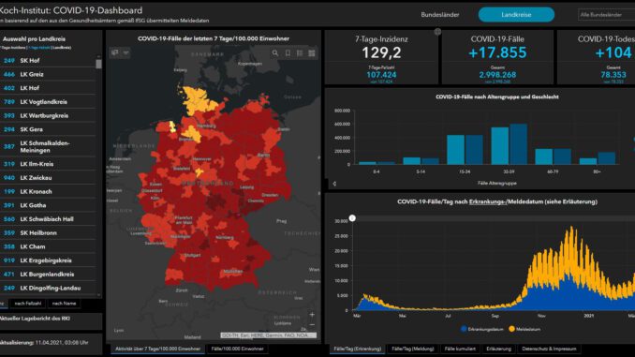Switch to Fälle/Tag (Erkrankung) chart tab

click(x=357, y=349)
